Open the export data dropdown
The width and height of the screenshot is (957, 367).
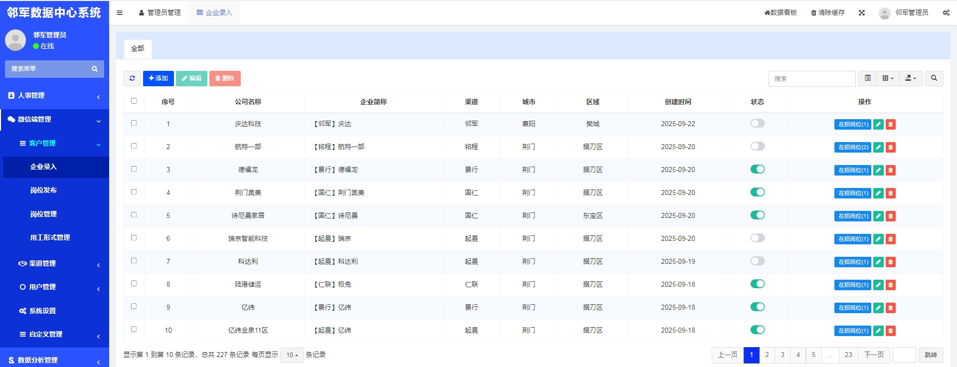[x=911, y=78]
